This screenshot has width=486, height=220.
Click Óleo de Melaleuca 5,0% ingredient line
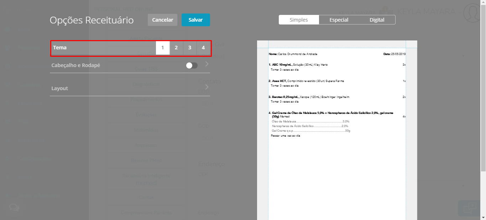coord(310,121)
